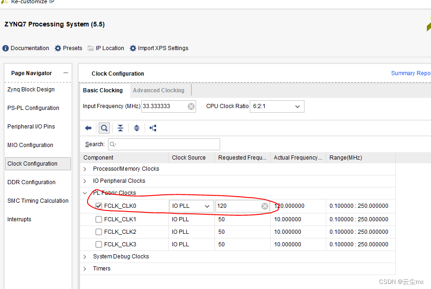Expand Processor/Memory Clocks group
This screenshot has height=289, width=431.
tap(85, 169)
